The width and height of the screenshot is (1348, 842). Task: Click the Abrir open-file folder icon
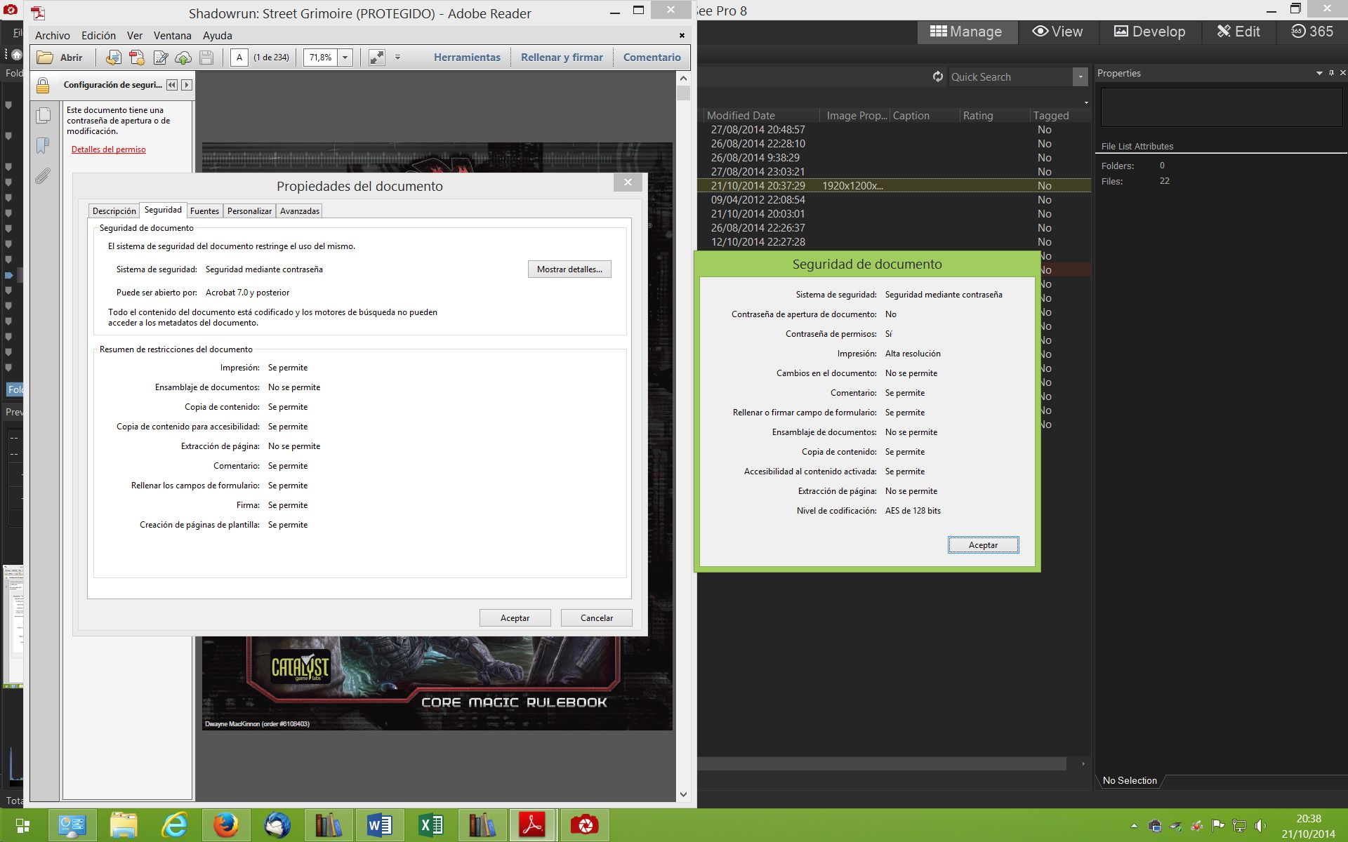pyautogui.click(x=45, y=58)
